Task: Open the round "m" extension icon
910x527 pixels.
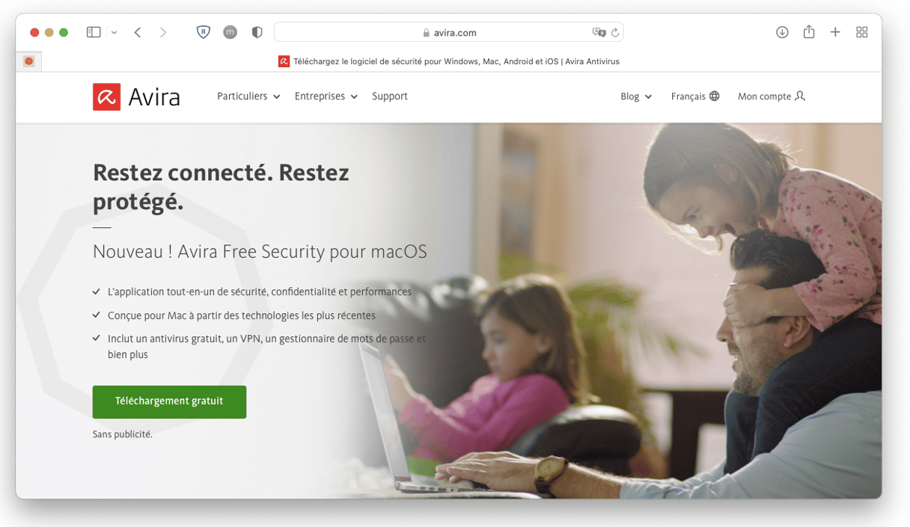Action: (x=230, y=32)
